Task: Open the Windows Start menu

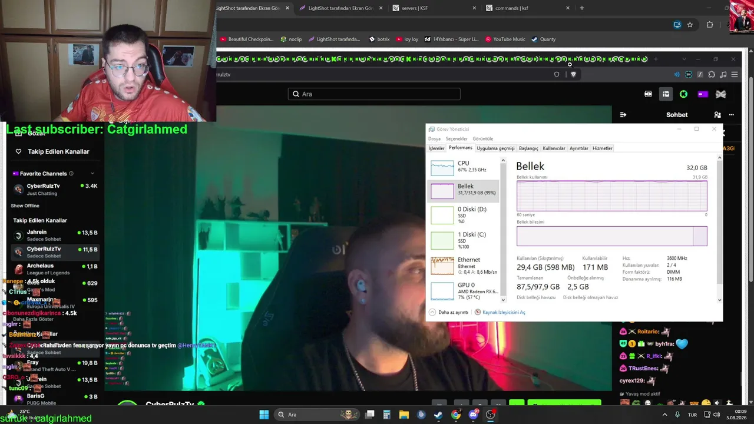Action: tap(264, 415)
